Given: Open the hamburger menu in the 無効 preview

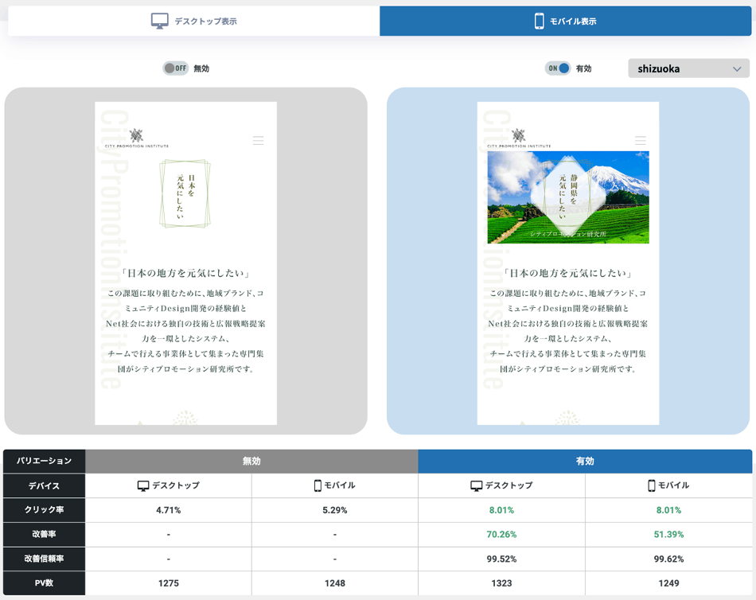Looking at the screenshot, I should tap(258, 141).
